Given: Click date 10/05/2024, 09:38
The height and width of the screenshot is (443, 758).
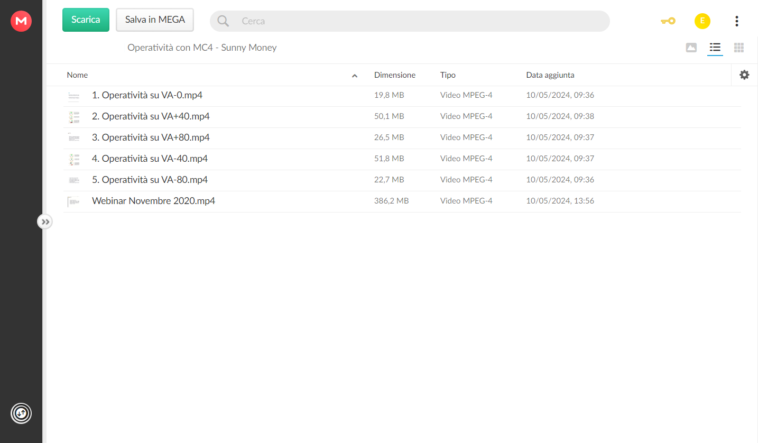Looking at the screenshot, I should click(x=560, y=116).
